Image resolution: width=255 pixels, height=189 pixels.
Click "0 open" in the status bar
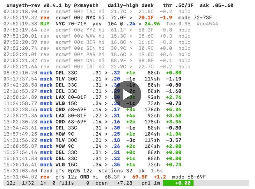(97, 183)
